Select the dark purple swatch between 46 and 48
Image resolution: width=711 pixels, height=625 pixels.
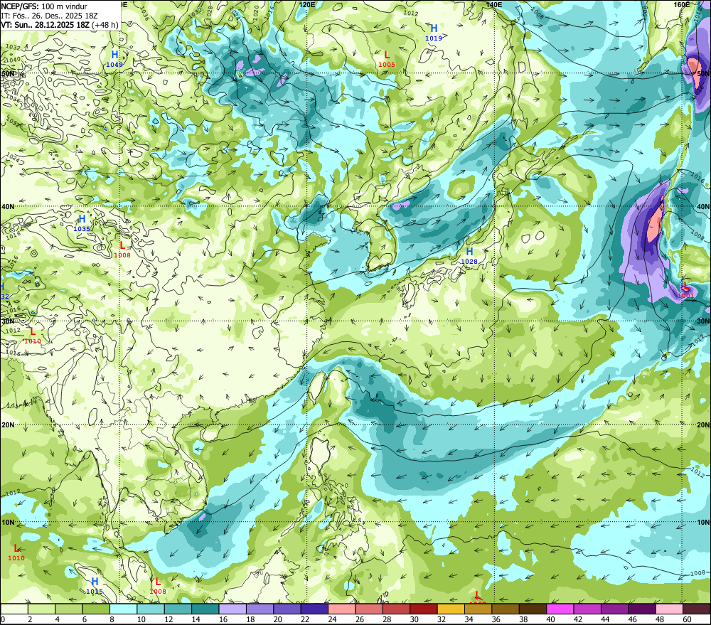pos(641,609)
